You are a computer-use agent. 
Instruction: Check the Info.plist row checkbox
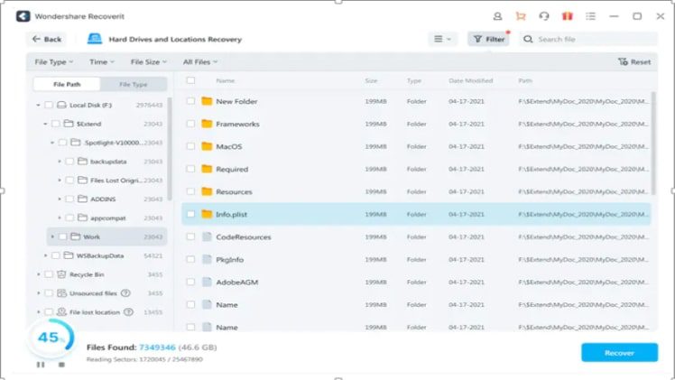[x=190, y=214]
